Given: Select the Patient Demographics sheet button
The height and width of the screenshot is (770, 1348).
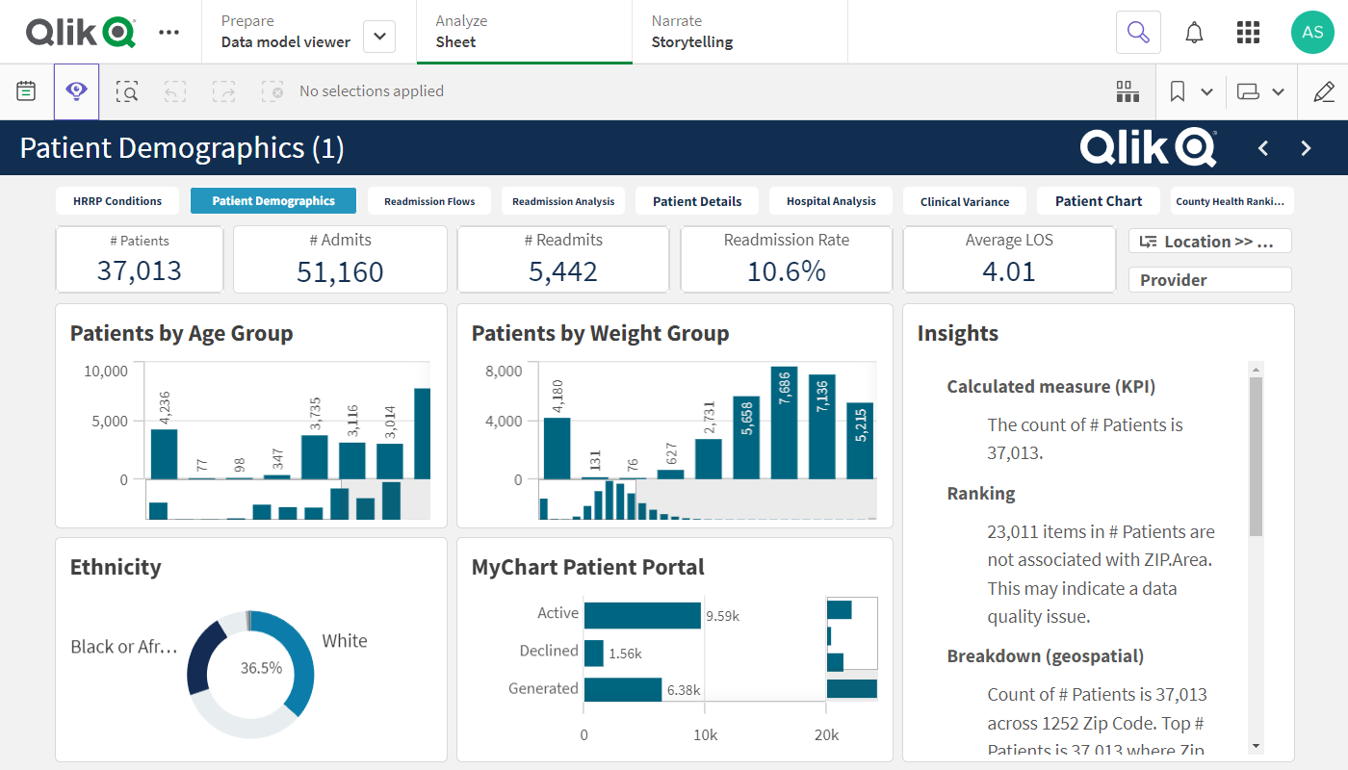Looking at the screenshot, I should pos(273,201).
